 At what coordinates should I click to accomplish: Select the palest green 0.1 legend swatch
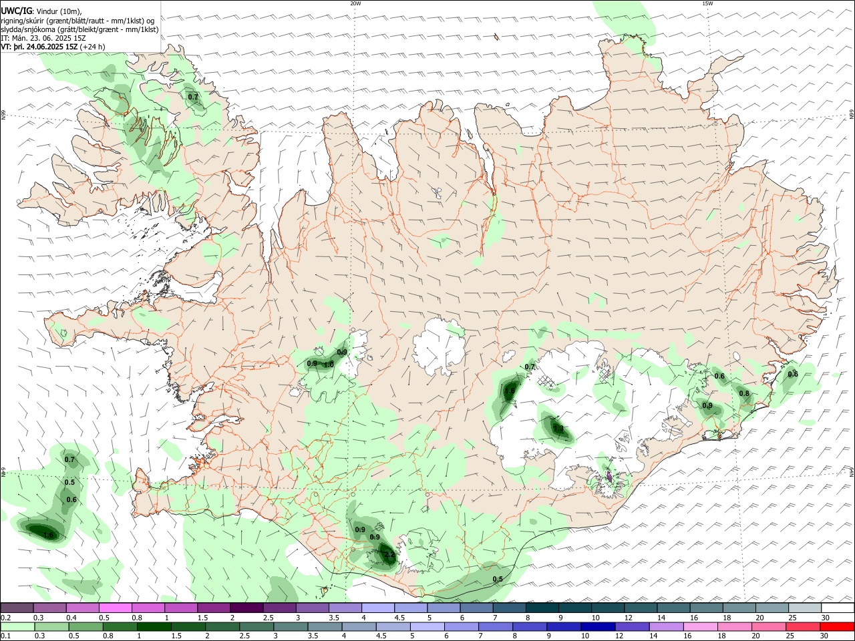(x=18, y=627)
